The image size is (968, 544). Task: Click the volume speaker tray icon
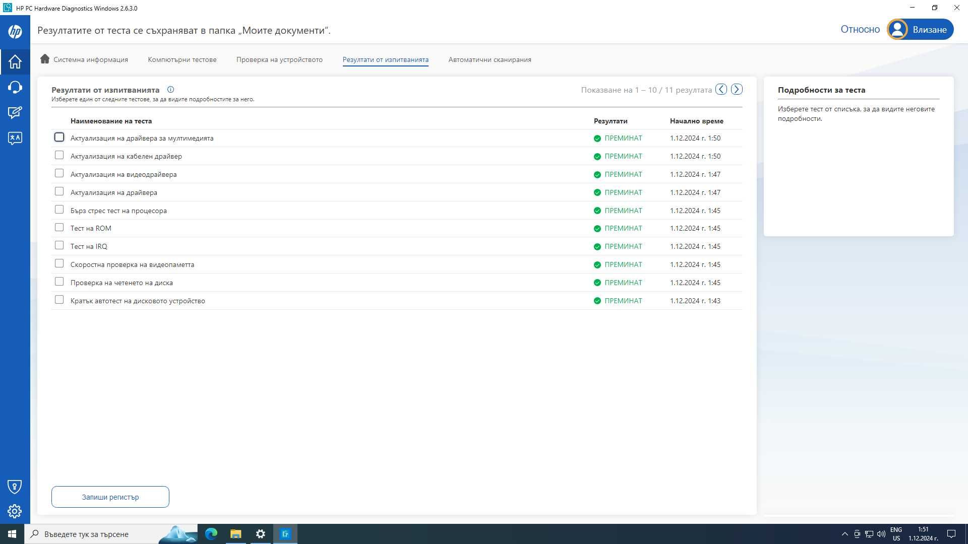[x=881, y=534]
